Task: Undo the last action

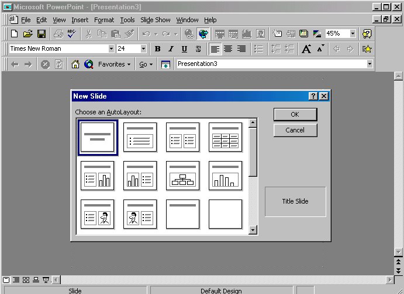Action: tap(146, 34)
